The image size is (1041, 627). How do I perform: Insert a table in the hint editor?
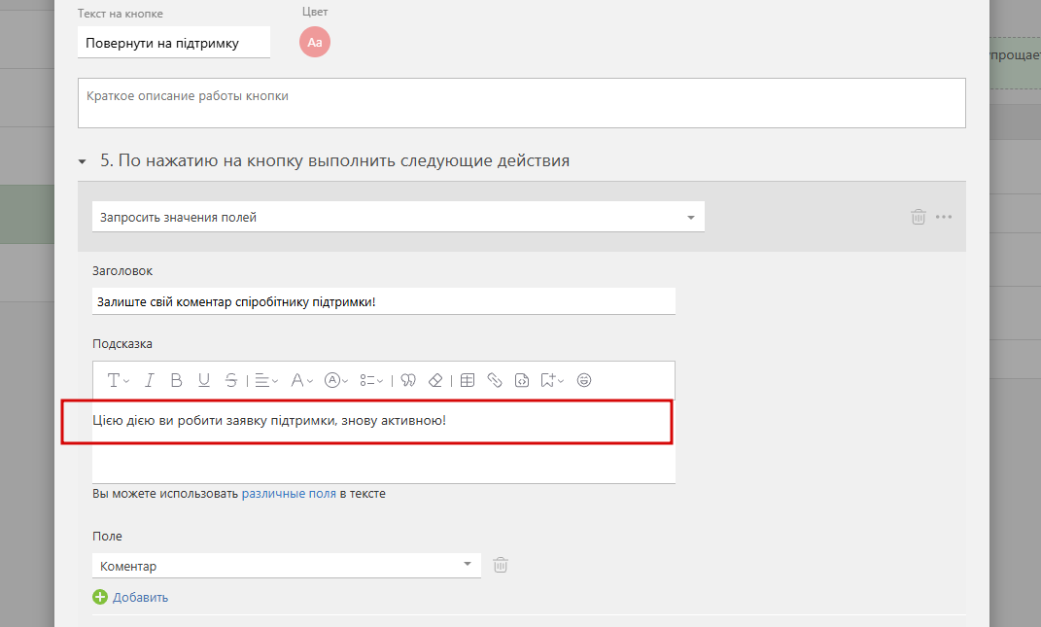click(467, 380)
